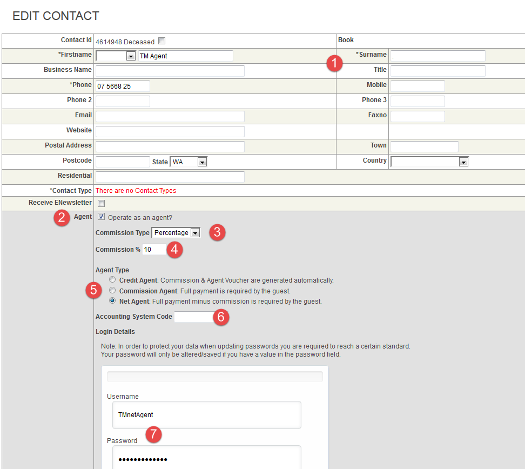The image size is (525, 469).
Task: Select the Credit Agent radio option
Action: (112, 280)
